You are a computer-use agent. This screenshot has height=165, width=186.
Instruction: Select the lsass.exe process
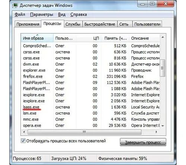click(x=90, y=107)
